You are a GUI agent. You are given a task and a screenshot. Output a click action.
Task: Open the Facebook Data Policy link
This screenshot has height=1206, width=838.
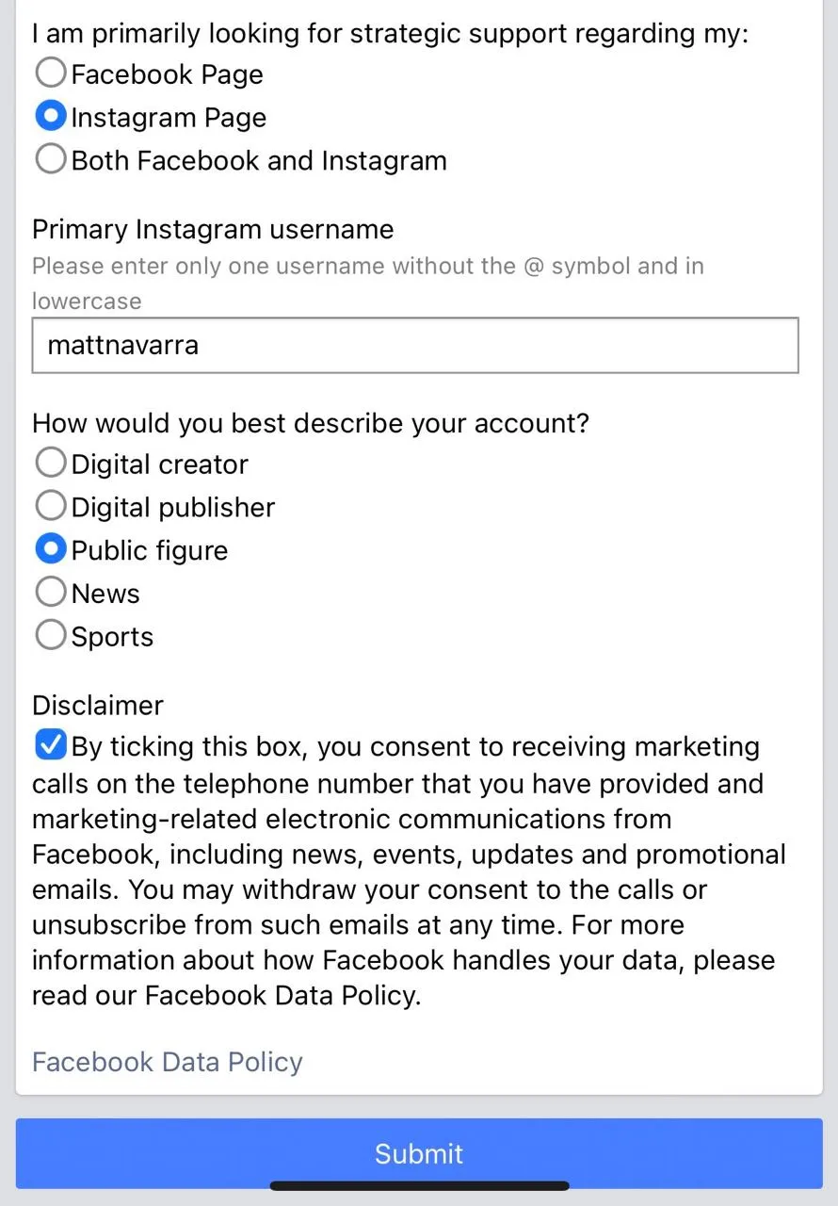pos(168,1062)
